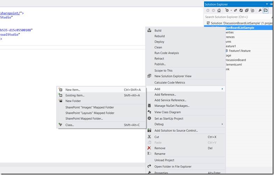Choose Retract from the context menu

click(x=159, y=59)
